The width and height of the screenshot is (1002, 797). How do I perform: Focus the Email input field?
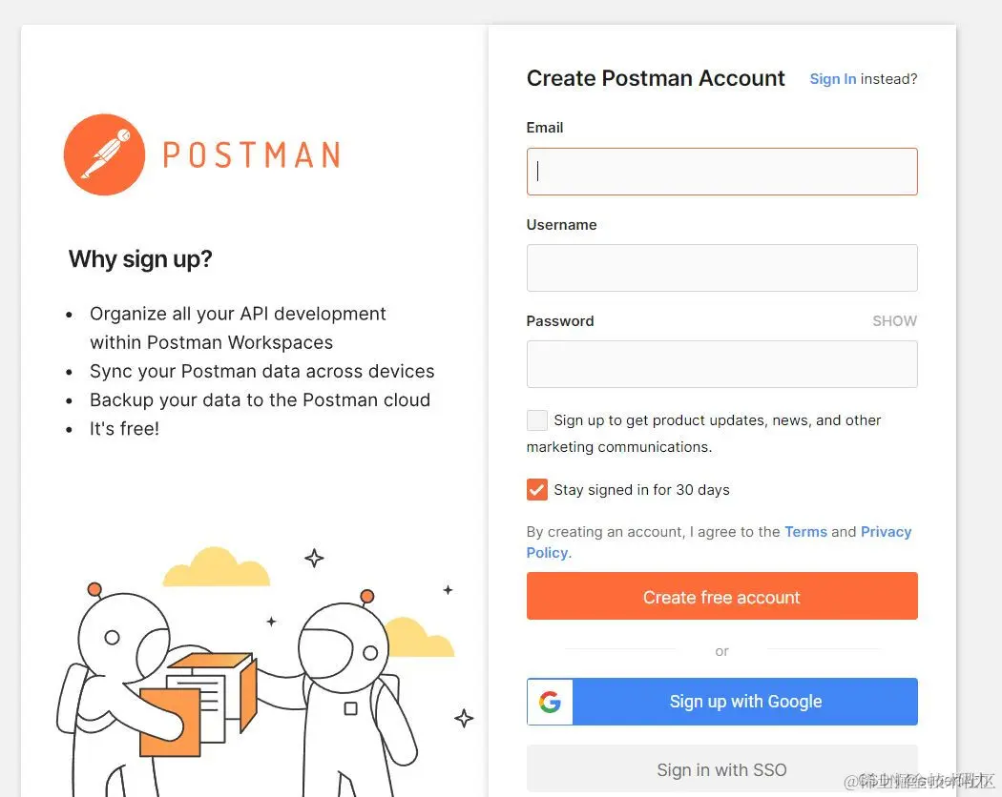click(722, 172)
